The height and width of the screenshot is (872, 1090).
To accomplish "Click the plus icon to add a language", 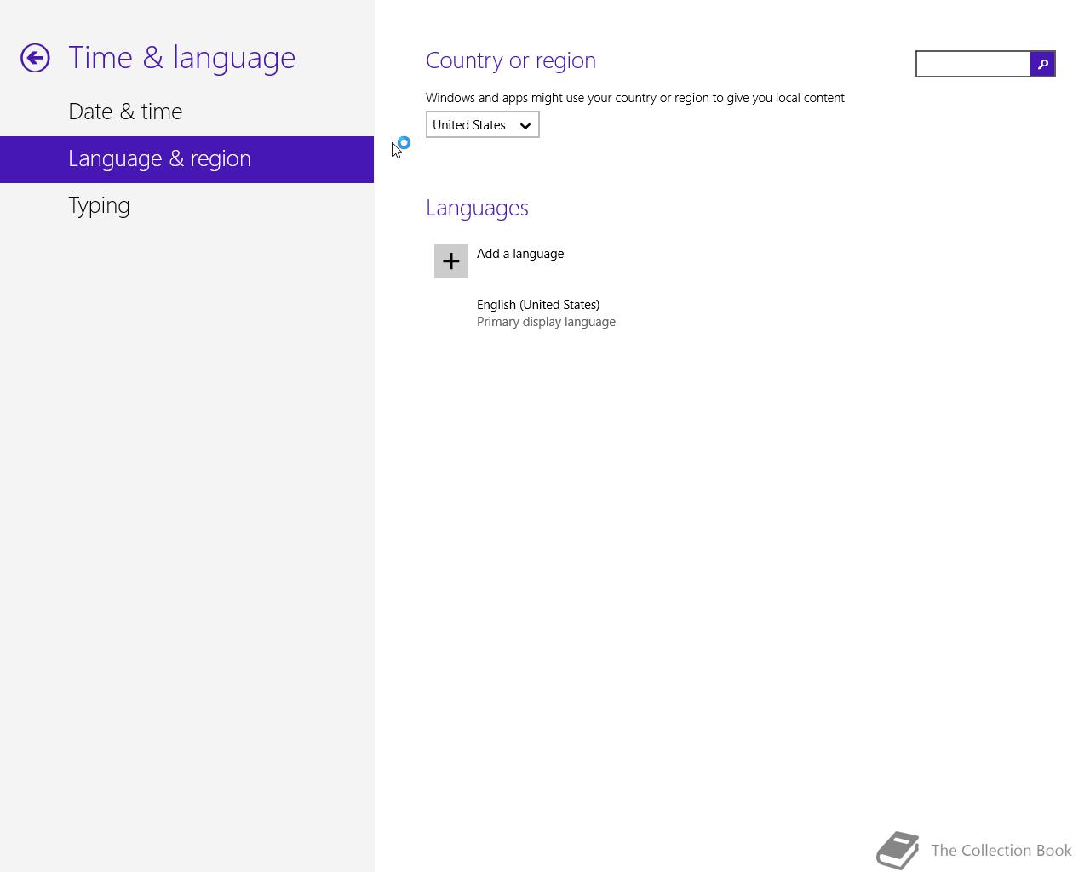I will click(x=451, y=261).
